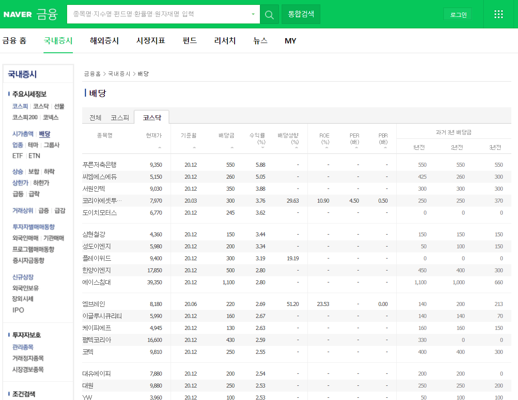Open sidebar 배당 link

click(x=44, y=133)
